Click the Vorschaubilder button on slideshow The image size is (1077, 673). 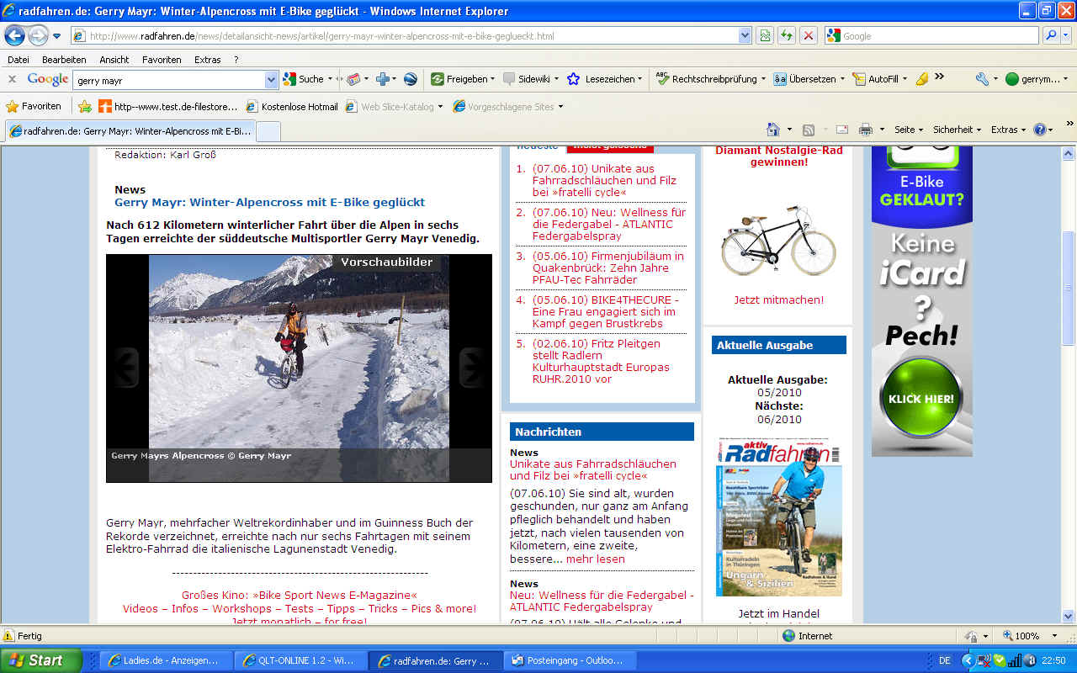(386, 262)
